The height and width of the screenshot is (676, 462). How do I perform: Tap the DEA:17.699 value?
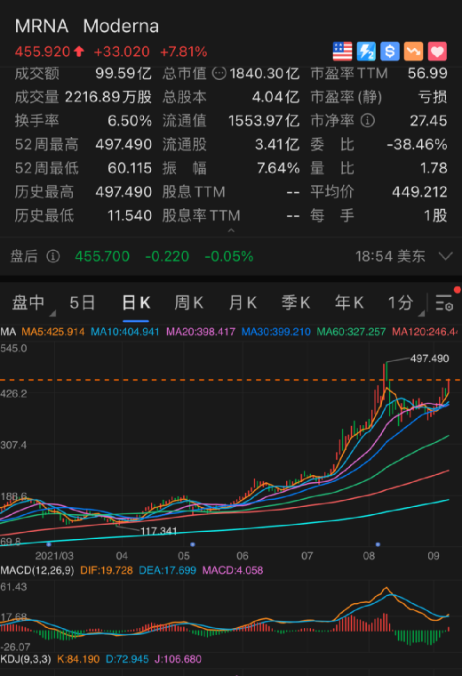click(167, 570)
